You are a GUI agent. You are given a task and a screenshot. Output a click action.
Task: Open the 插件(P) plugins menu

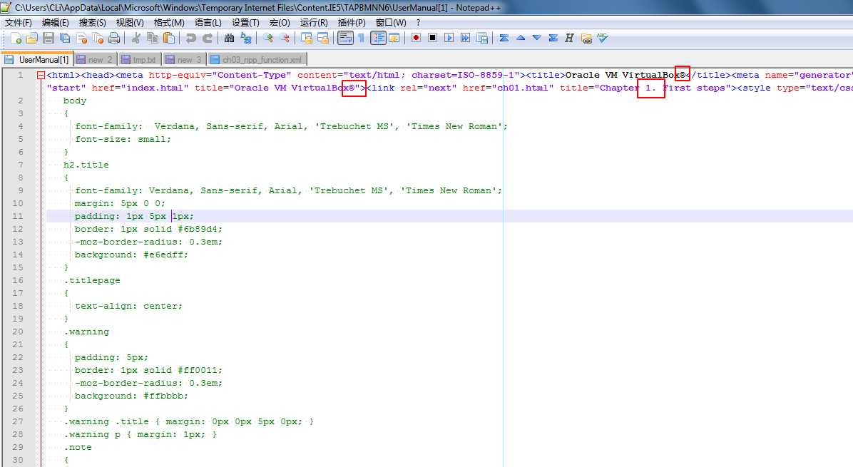point(351,22)
